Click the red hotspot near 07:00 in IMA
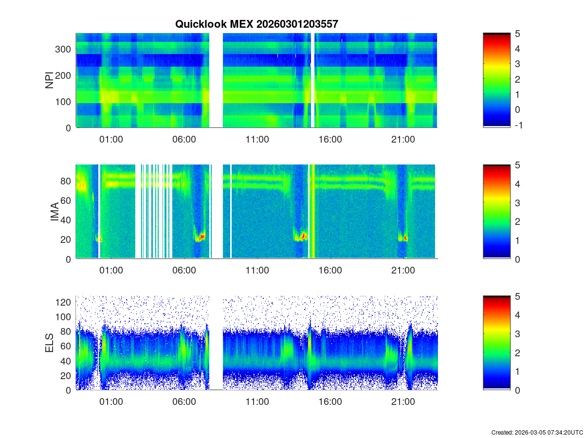The height and width of the screenshot is (438, 584). pos(201,237)
